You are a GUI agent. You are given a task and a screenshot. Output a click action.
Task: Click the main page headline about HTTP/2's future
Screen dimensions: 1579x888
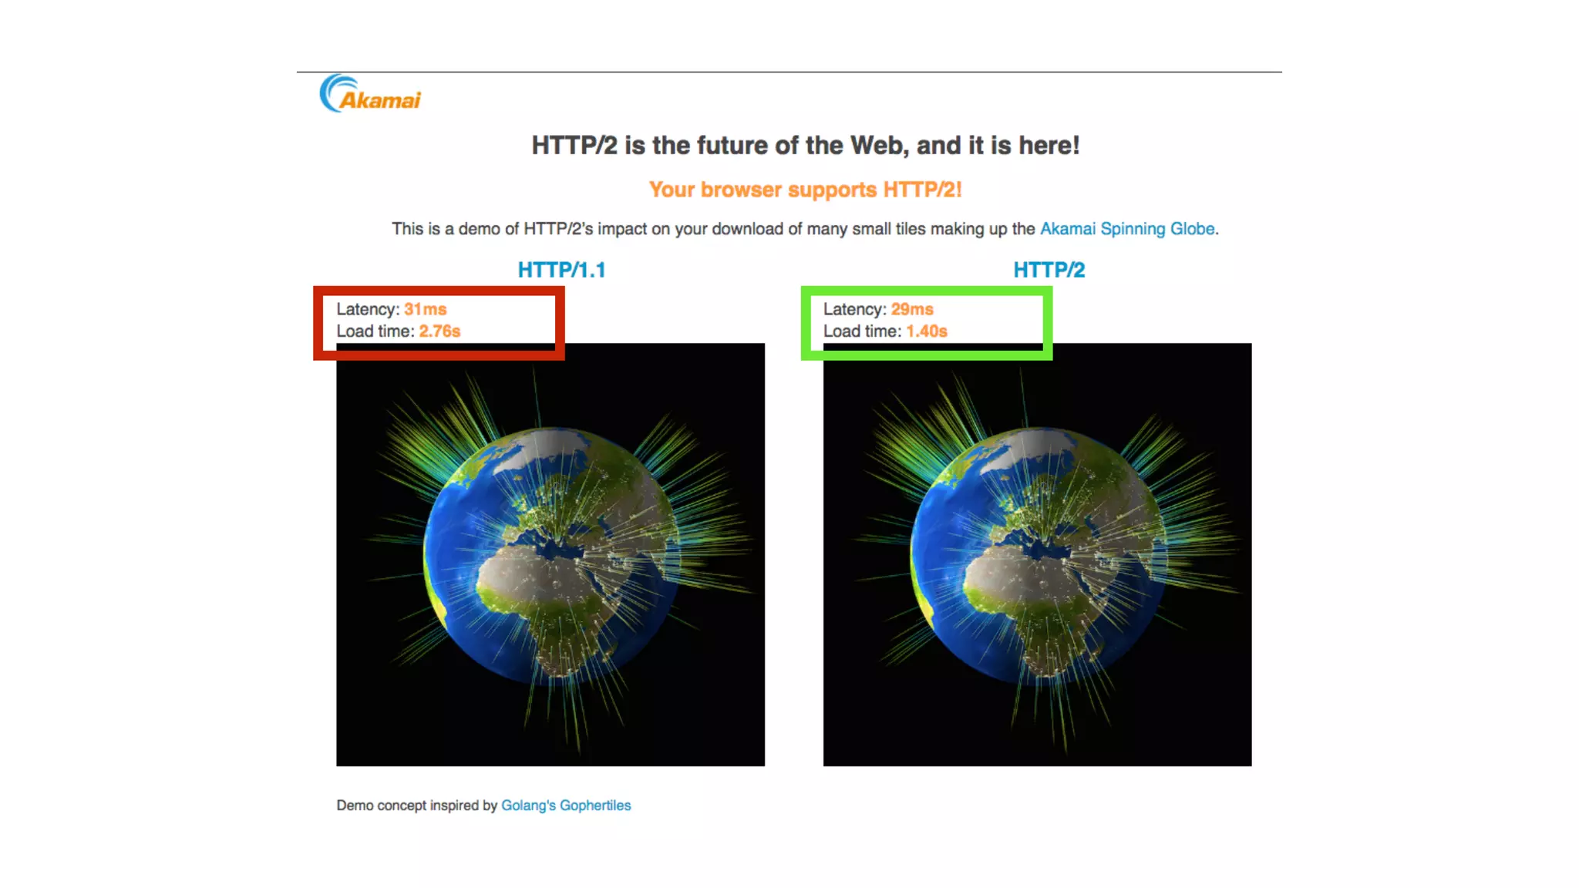click(805, 146)
